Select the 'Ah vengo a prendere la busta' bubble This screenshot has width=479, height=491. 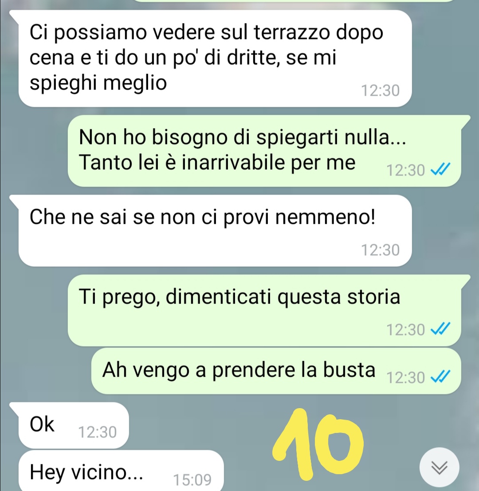pyautogui.click(x=276, y=371)
